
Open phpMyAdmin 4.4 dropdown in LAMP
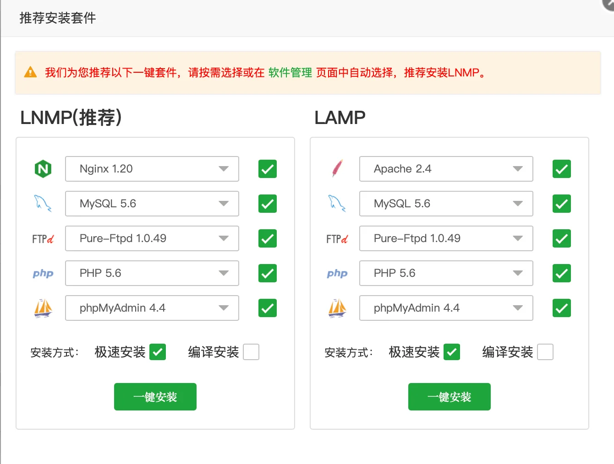[x=446, y=308]
